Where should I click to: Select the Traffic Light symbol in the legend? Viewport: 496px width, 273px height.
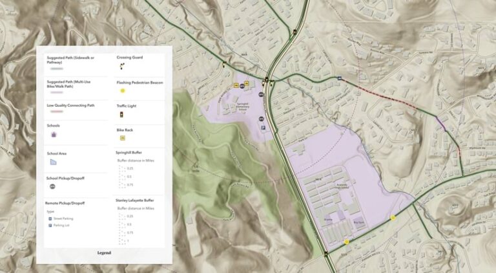coord(121,115)
